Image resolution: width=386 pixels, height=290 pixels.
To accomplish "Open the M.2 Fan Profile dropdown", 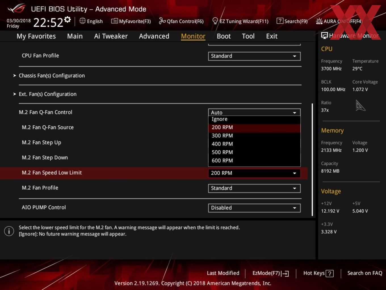I will point(254,188).
